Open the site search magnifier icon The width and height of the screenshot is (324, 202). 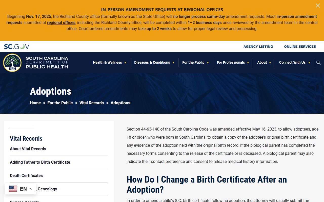tap(318, 63)
